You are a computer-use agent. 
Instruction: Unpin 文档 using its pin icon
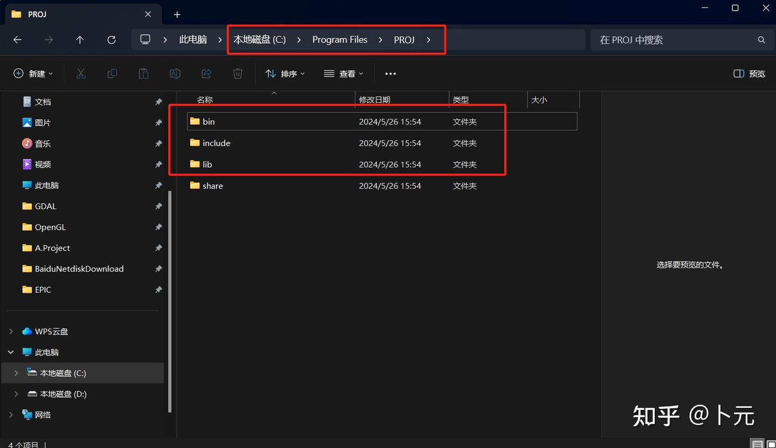pyautogui.click(x=158, y=102)
